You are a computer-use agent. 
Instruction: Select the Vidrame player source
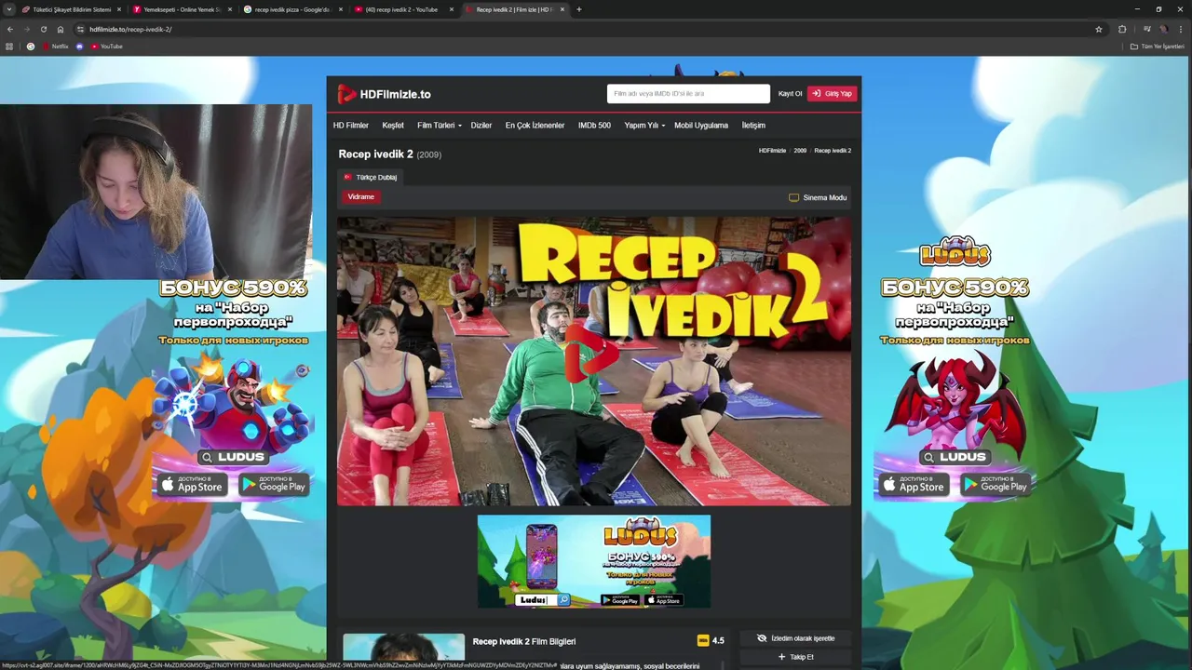[361, 197]
